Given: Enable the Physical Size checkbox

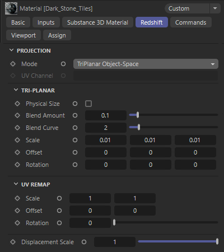Looking at the screenshot, I should click(88, 104).
